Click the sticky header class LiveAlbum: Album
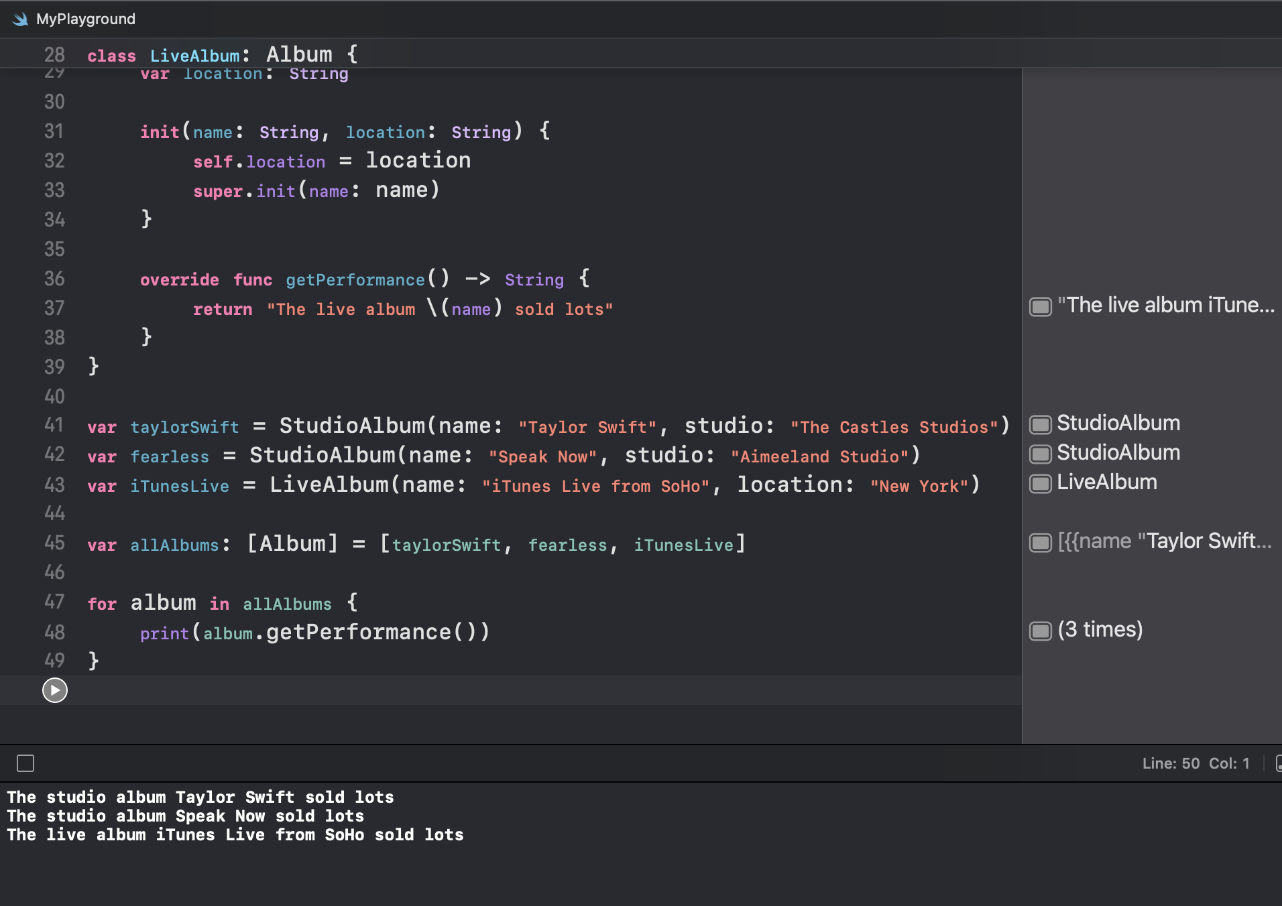This screenshot has width=1282, height=906. click(223, 54)
